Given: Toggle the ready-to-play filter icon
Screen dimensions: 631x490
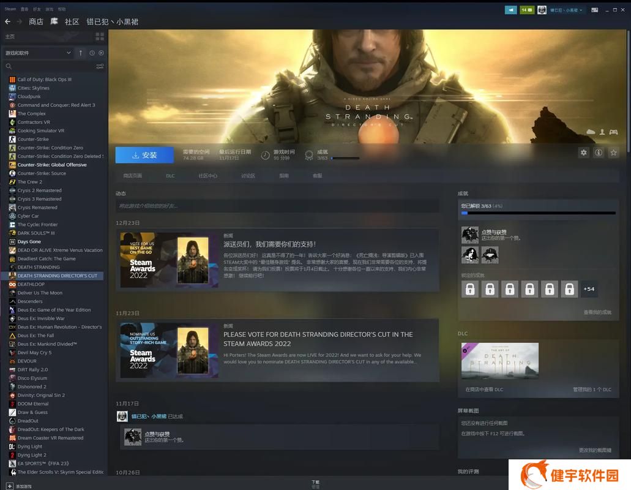Looking at the screenshot, I should [101, 53].
